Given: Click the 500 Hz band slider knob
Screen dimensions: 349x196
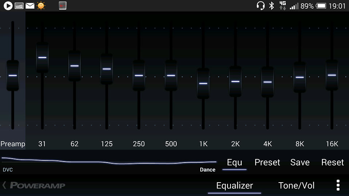Looking at the screenshot, I should coord(171,75).
